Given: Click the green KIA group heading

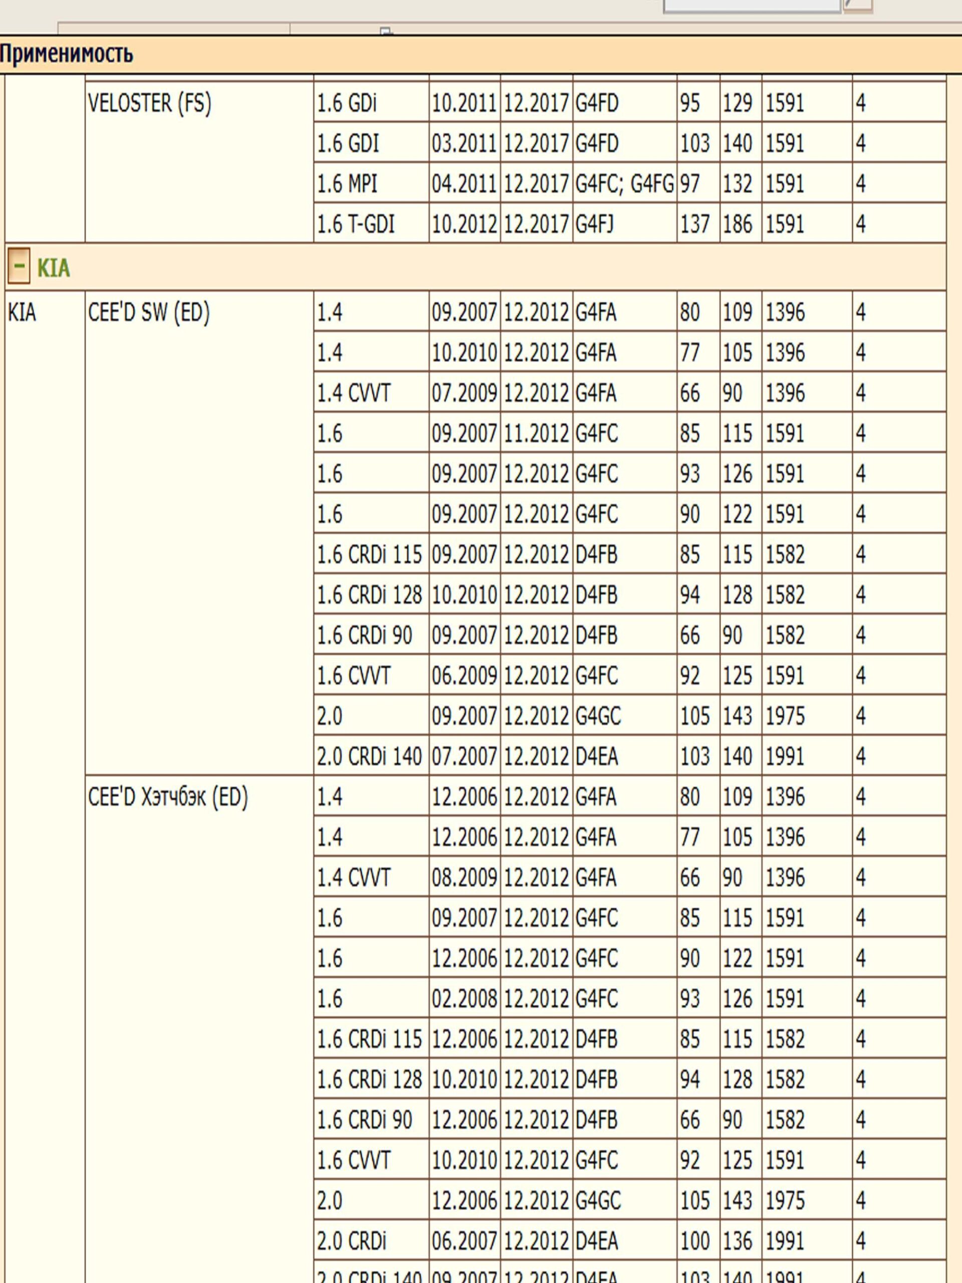Looking at the screenshot, I should (53, 268).
